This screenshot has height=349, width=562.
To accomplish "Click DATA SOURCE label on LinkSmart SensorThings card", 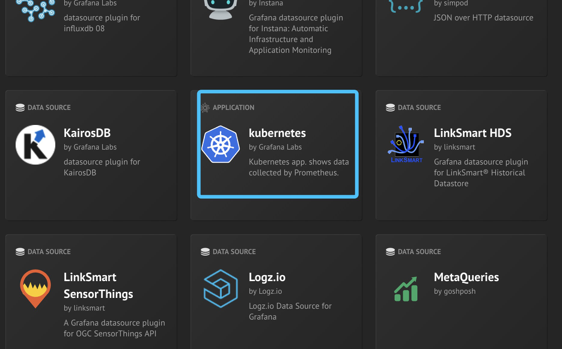I will click(49, 252).
